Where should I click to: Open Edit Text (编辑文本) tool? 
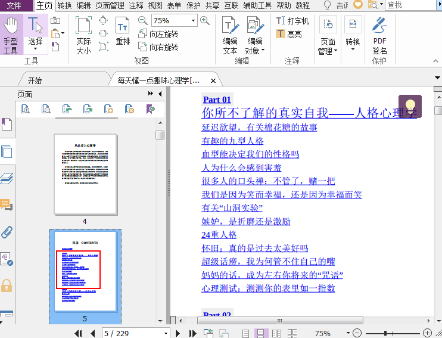tap(231, 35)
